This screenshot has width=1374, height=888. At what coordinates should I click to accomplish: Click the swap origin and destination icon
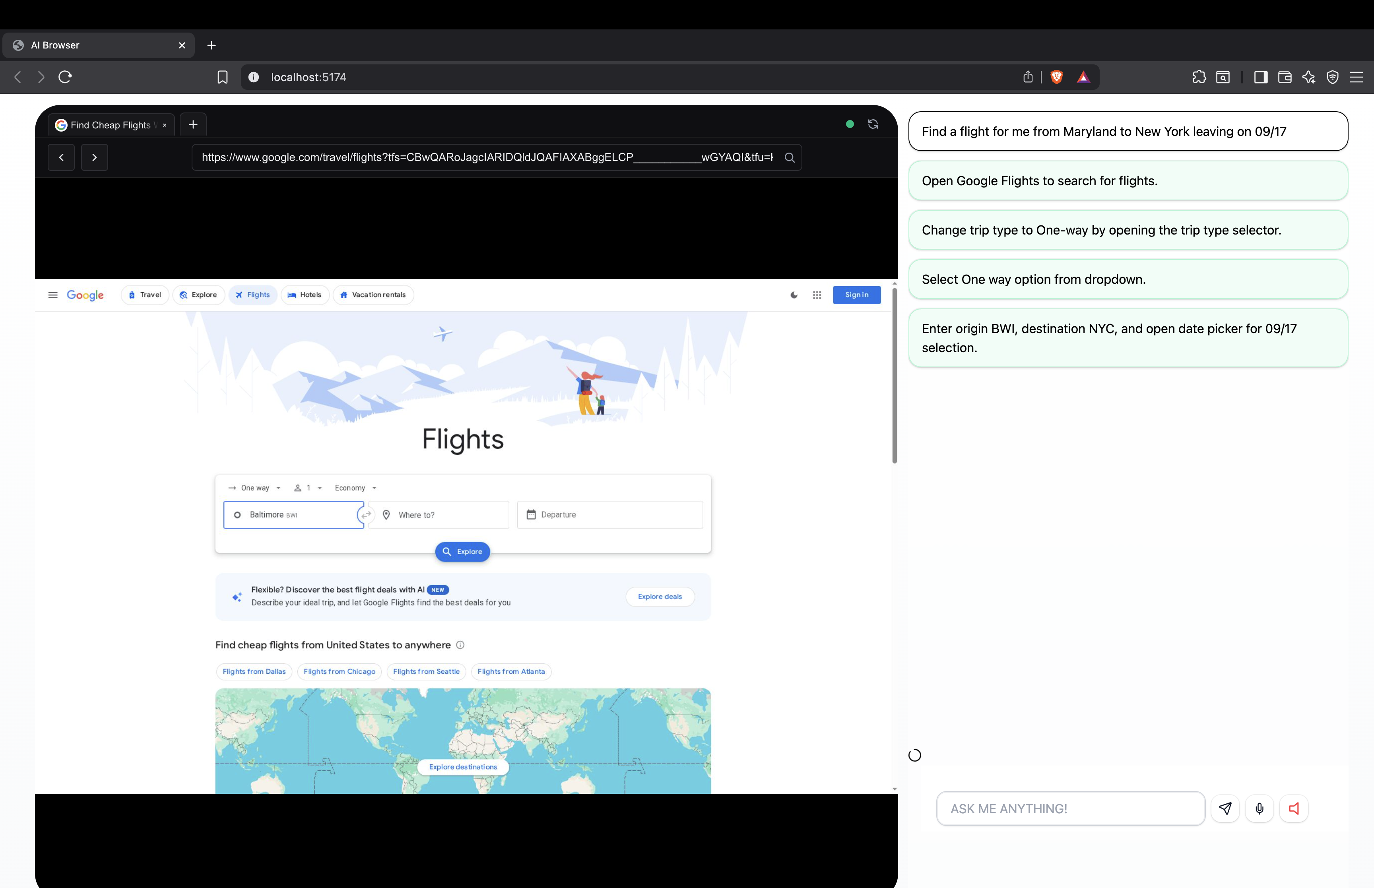coord(366,515)
